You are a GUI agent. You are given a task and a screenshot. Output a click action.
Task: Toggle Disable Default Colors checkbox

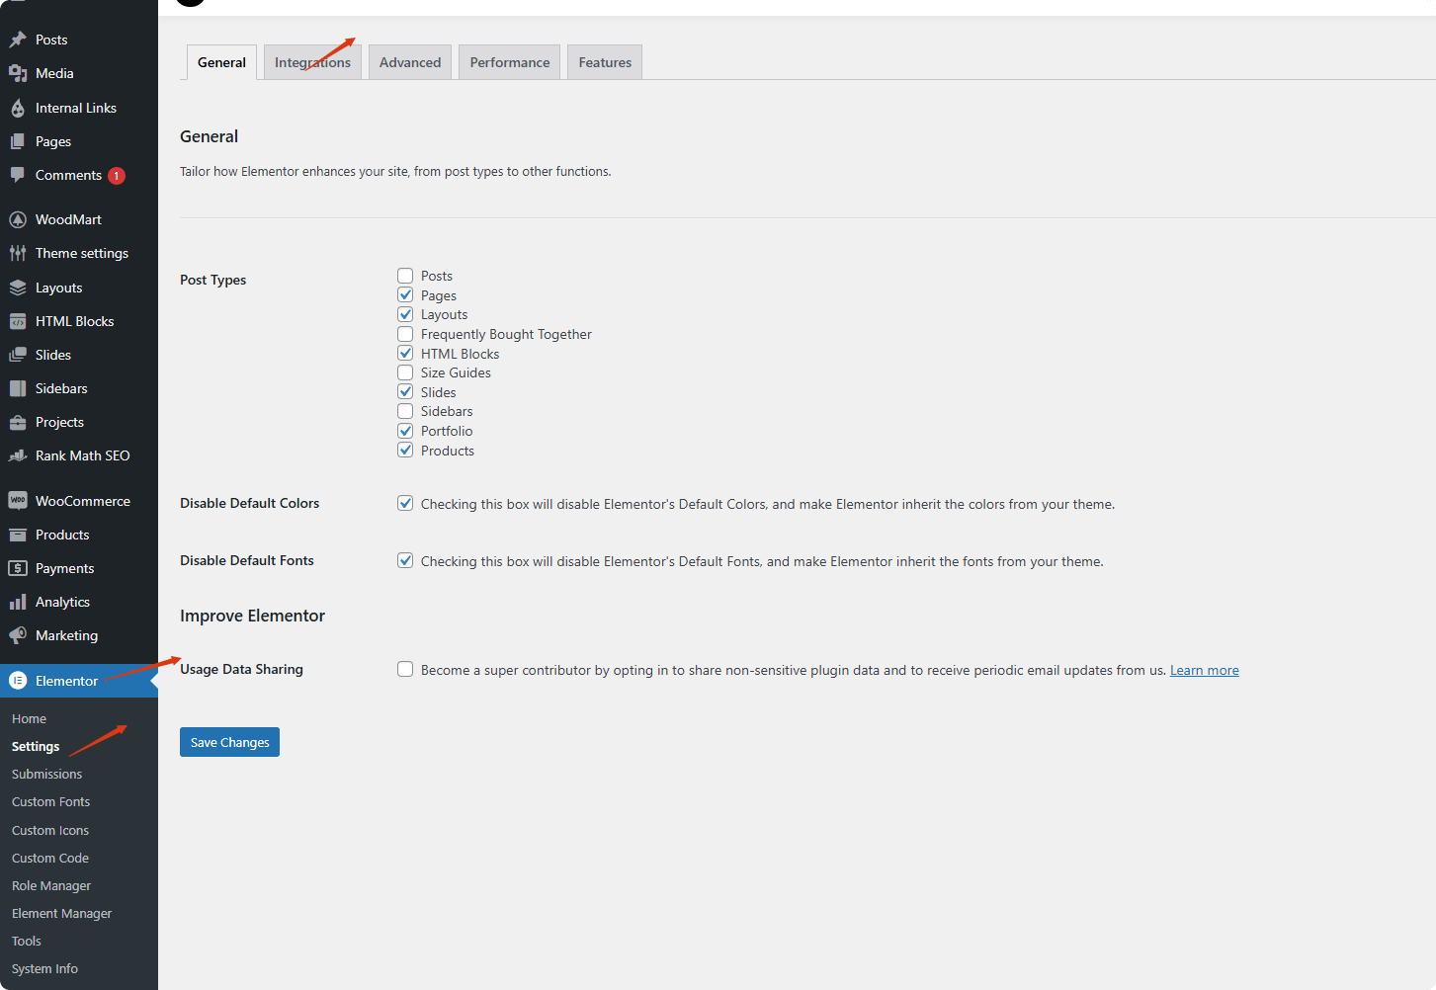coord(405,503)
